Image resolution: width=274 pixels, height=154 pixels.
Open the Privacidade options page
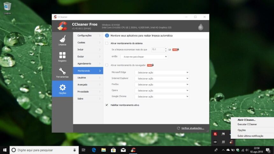click(x=88, y=92)
